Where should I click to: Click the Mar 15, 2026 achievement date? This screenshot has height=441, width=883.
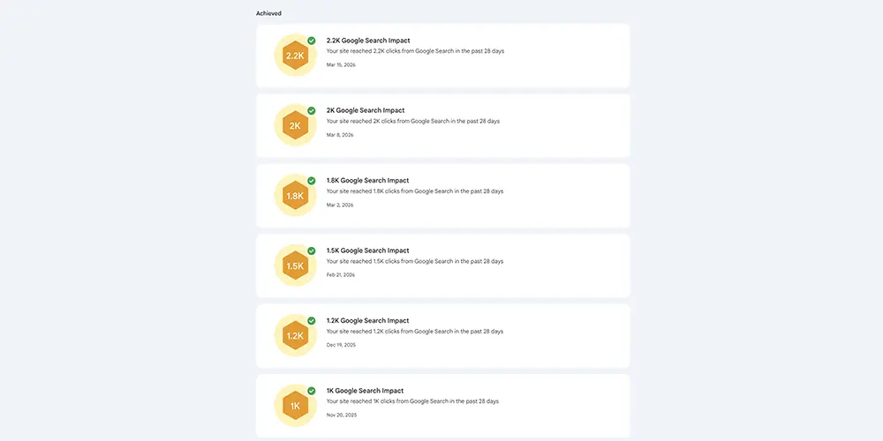click(x=341, y=65)
